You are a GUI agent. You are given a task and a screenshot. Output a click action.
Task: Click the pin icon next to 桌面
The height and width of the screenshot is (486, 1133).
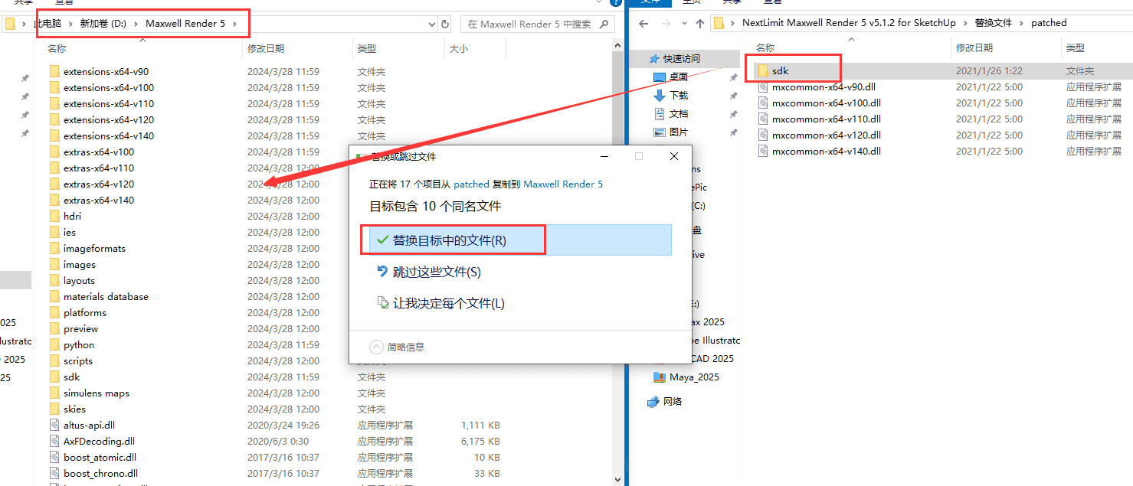(733, 77)
